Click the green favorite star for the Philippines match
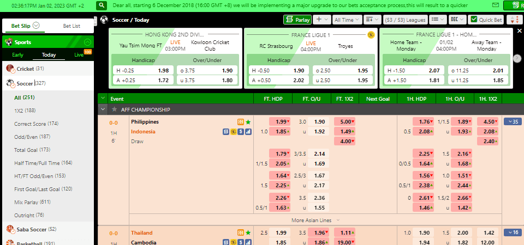The height and width of the screenshot is (245, 524). [x=248, y=122]
